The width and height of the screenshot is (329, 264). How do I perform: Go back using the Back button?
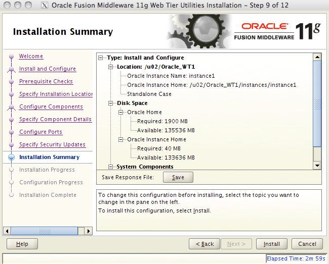204,244
